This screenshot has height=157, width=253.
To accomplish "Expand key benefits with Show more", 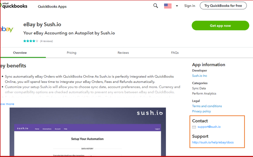I will point(7,104).
